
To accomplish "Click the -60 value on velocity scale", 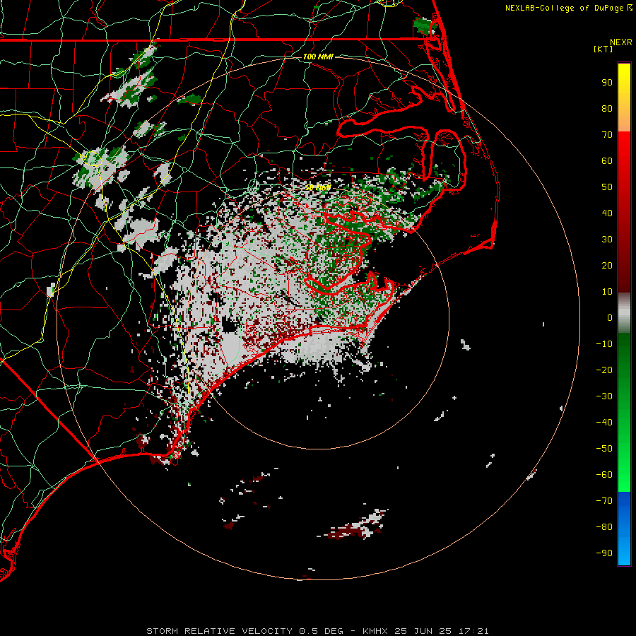I will [604, 475].
